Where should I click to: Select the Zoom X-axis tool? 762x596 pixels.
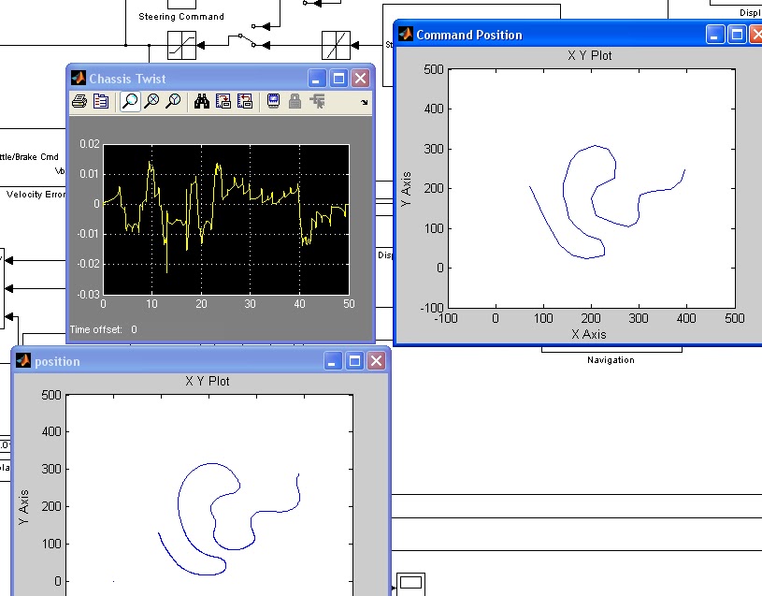click(x=152, y=101)
